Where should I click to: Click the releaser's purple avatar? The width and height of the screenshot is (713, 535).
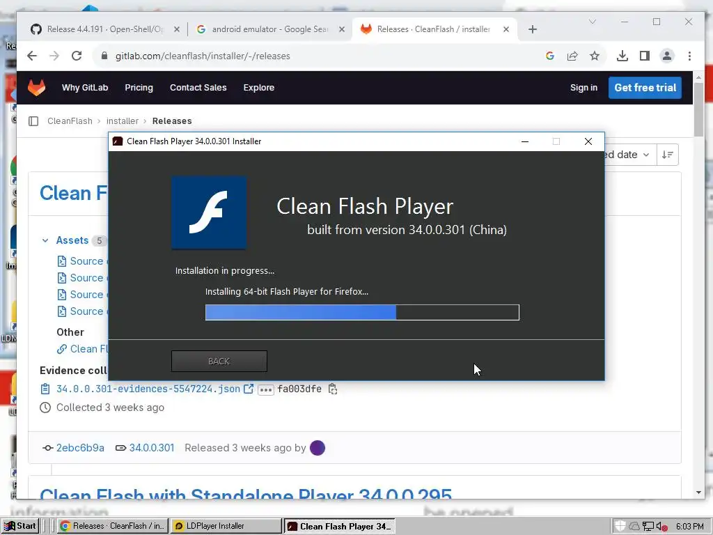[x=318, y=448]
